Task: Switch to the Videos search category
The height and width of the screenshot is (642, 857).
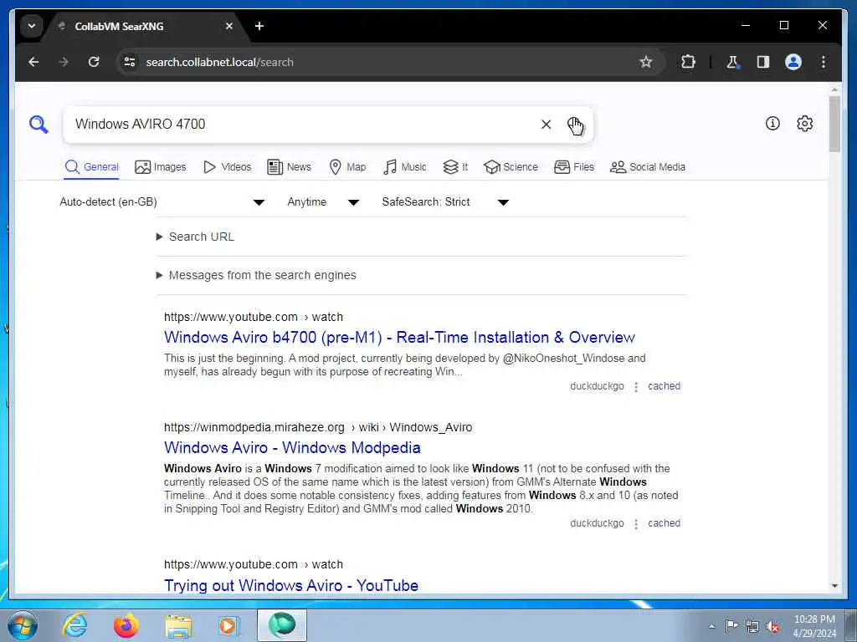Action: (x=227, y=167)
